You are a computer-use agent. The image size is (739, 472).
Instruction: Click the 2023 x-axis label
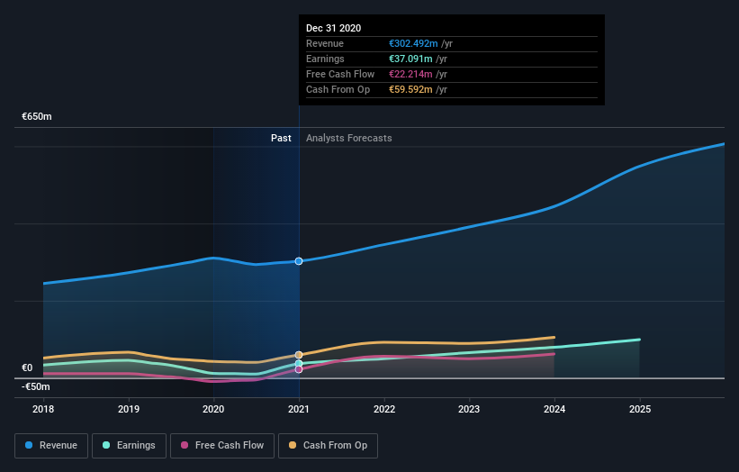469,409
